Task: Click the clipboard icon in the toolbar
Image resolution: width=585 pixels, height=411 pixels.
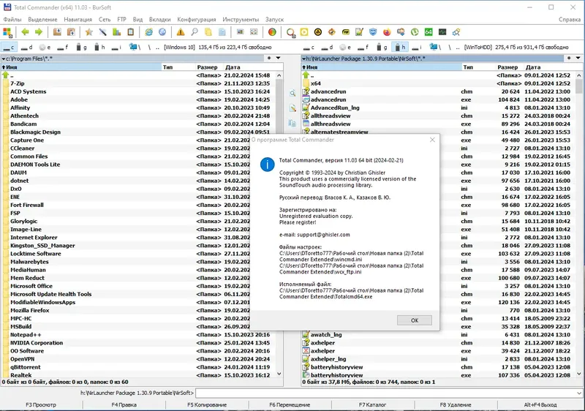Action: click(131, 32)
